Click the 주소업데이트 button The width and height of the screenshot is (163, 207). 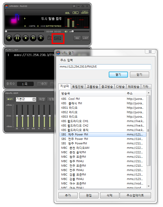[x=135, y=195]
